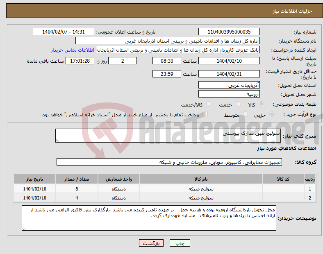Viewport: 323px width, 254px height.
Task: Click the اطلاعات کالاهای مورد نیاز heading
Action: pos(287,148)
